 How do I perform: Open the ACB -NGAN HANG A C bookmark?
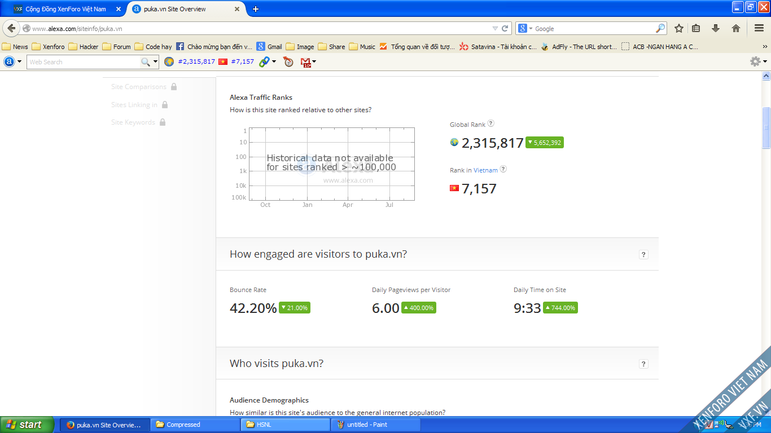click(x=659, y=47)
